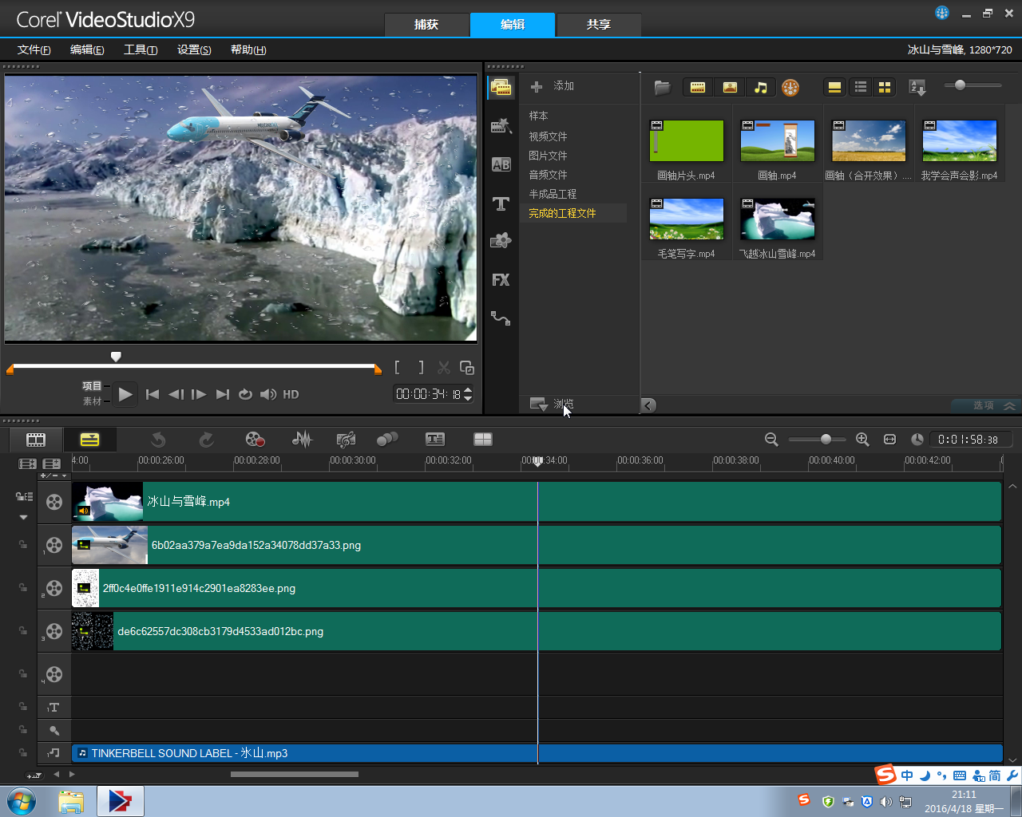
Task: Open the Title library panel
Action: (501, 203)
